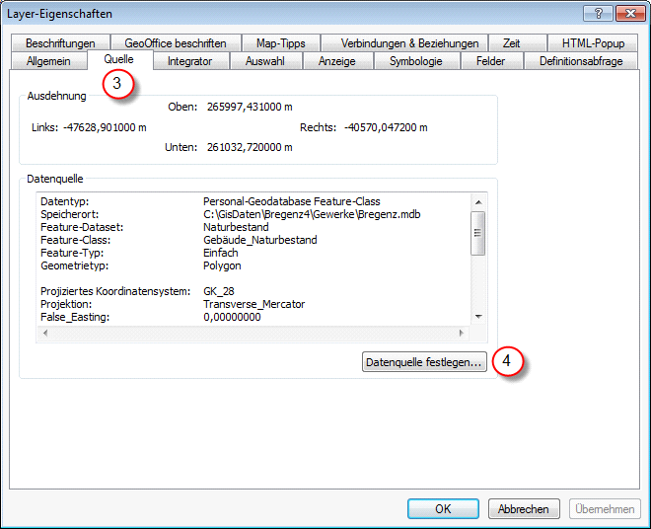Click the Datenquelle festlegen button
Image resolution: width=651 pixels, height=529 pixels.
(424, 362)
